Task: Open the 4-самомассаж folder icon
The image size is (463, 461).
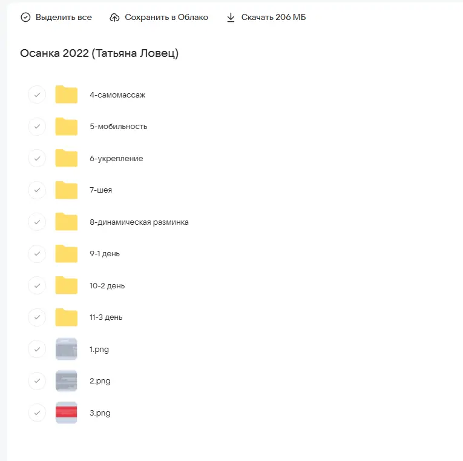Action: [x=67, y=95]
